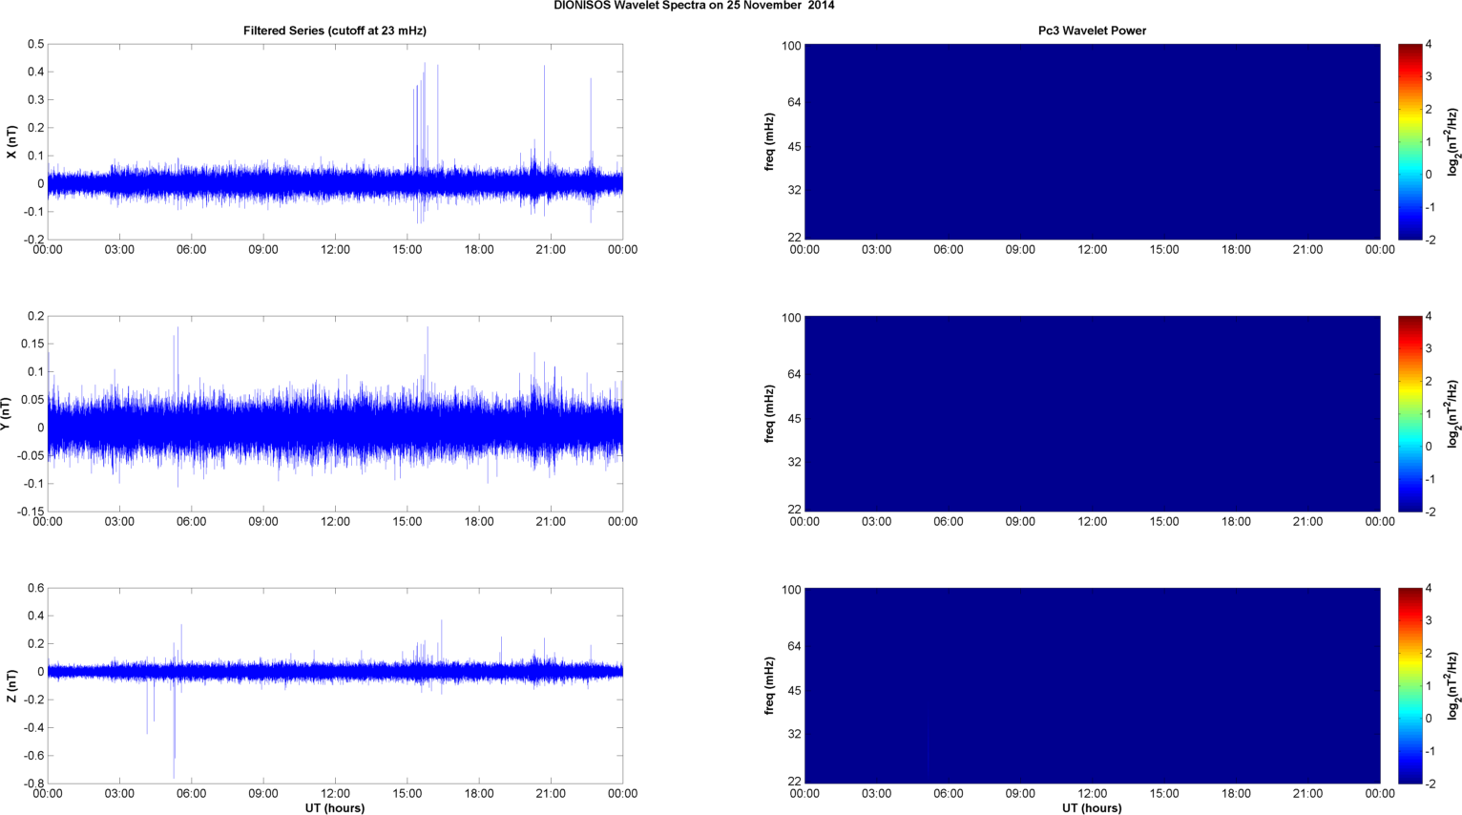Click 'UT (hours)' label under the Z series
The height and width of the screenshot is (815, 1462).
point(335,807)
